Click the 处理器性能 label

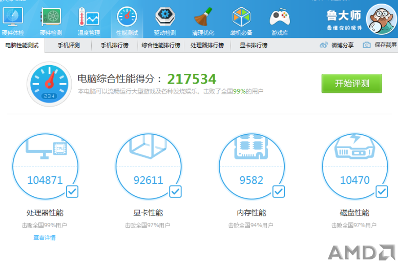45,213
